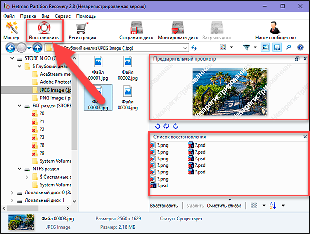
Task: Select file Файл 00002.jpg
Action: 128,69
